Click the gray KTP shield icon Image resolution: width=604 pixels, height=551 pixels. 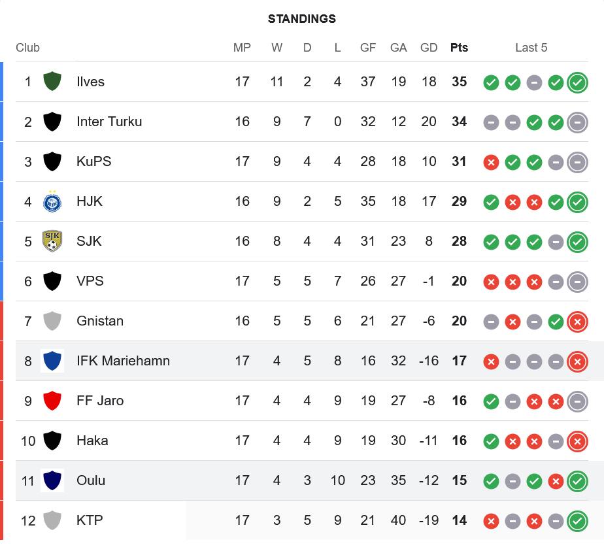tap(52, 520)
